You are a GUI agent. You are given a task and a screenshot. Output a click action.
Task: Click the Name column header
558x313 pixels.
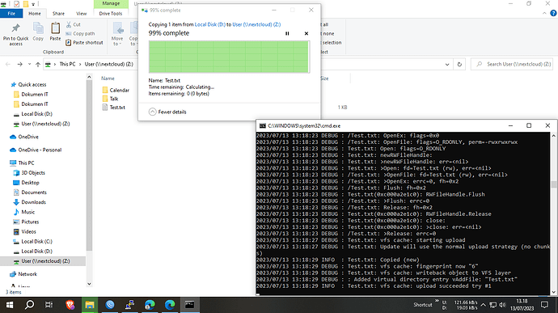(x=108, y=78)
